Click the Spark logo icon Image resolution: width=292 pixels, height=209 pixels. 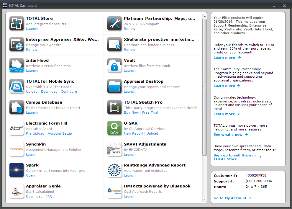[17, 170]
